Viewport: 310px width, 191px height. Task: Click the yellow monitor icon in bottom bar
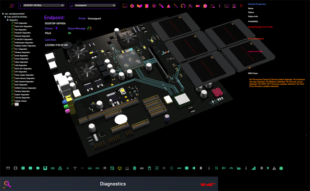point(119,168)
